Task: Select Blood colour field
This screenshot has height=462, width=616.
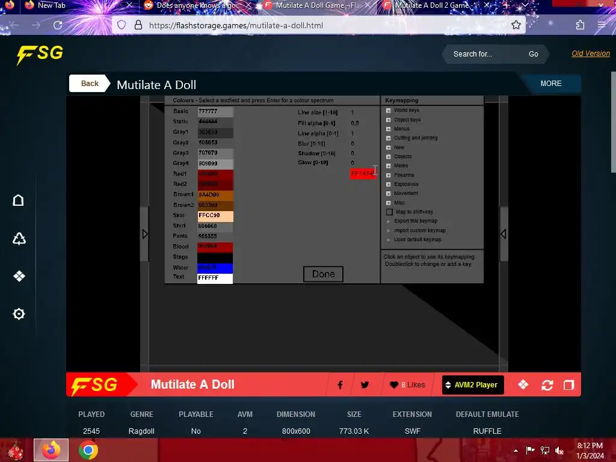Action: (215, 247)
